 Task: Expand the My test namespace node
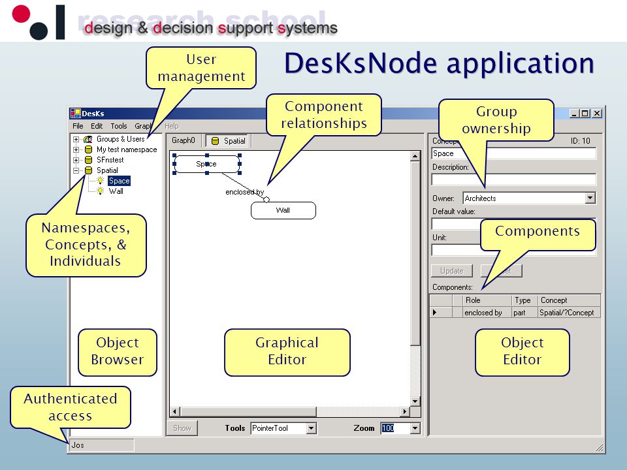[x=76, y=149]
